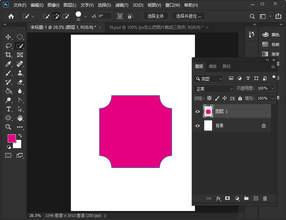Image resolution: width=286 pixels, height=220 pixels.
Task: Select the Crop tool
Action: point(8,55)
